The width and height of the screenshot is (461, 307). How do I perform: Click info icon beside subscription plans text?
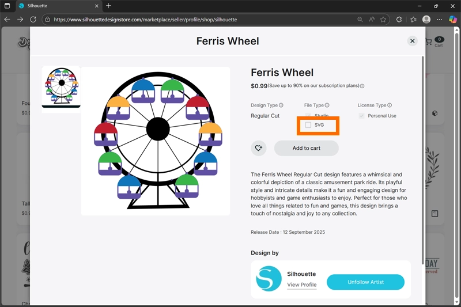(362, 86)
